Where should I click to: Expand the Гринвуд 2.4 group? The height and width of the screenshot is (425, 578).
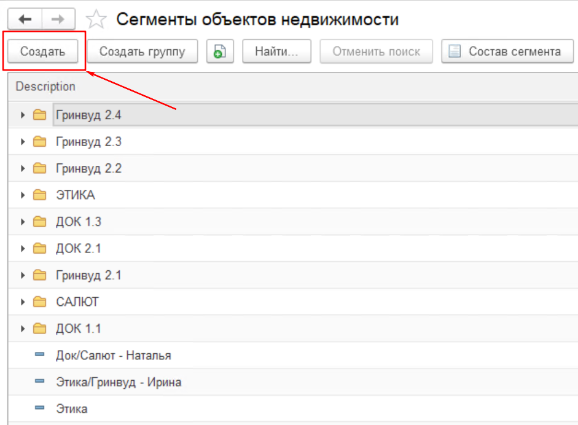[23, 115]
